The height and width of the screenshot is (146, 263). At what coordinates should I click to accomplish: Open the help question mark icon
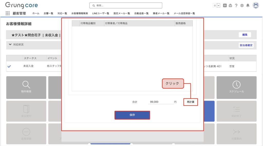pos(236,5)
